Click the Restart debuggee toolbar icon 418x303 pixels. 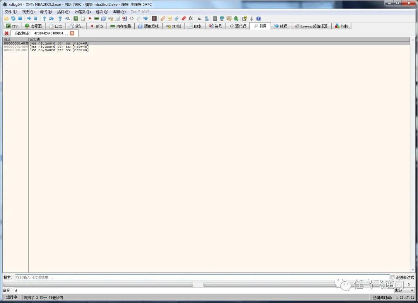(x=13, y=19)
